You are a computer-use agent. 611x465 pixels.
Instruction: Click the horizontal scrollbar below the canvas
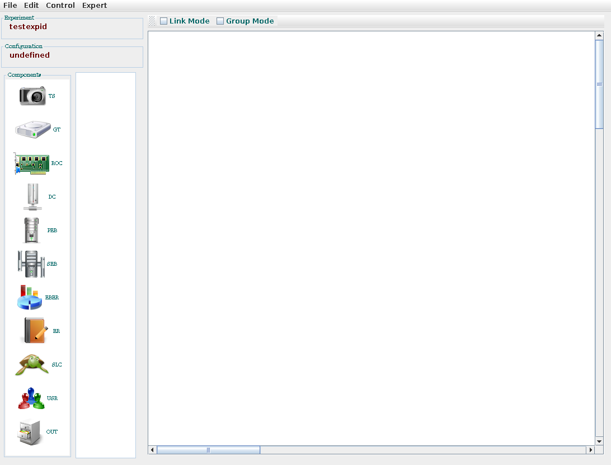[208, 449]
